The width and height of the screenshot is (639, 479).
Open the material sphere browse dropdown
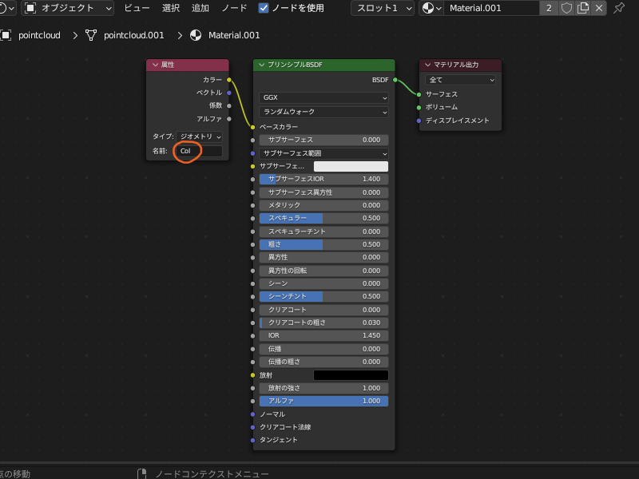(x=431, y=8)
